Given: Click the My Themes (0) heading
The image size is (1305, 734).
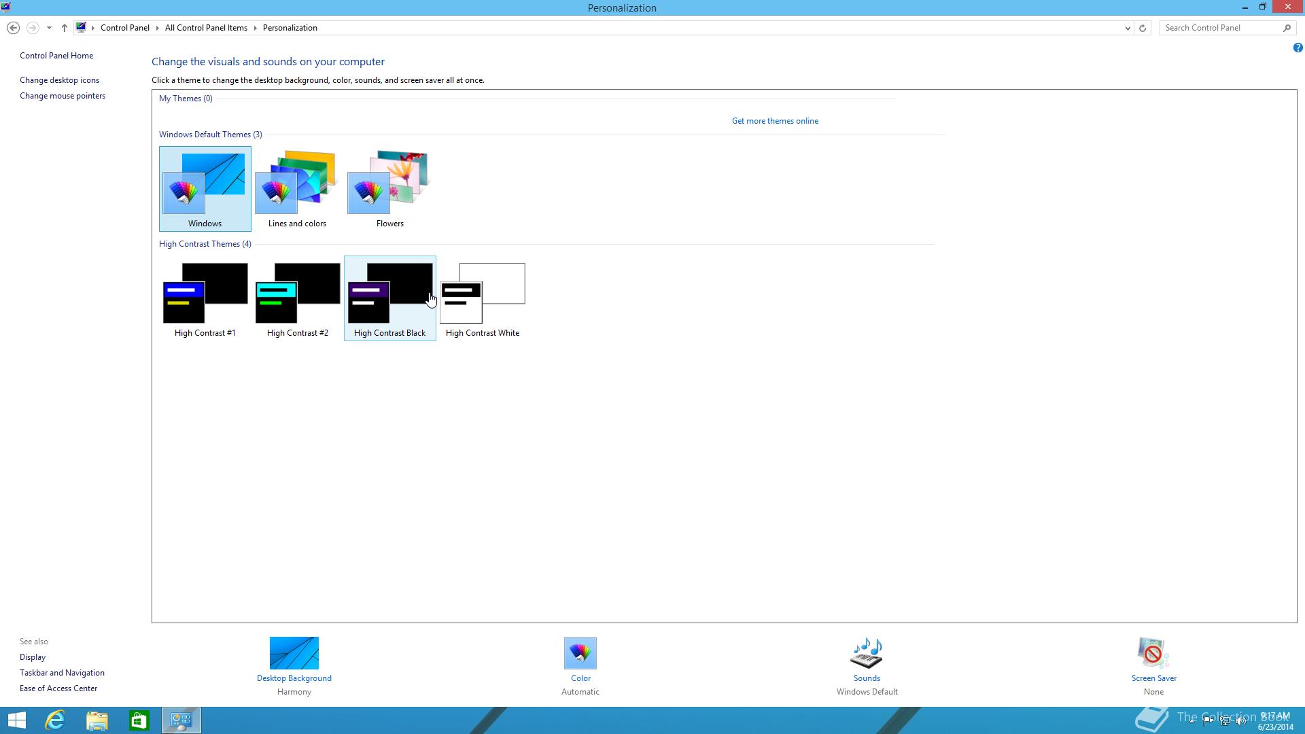Looking at the screenshot, I should pos(186,99).
